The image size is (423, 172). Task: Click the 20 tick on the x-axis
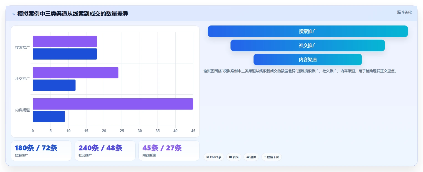104,131
